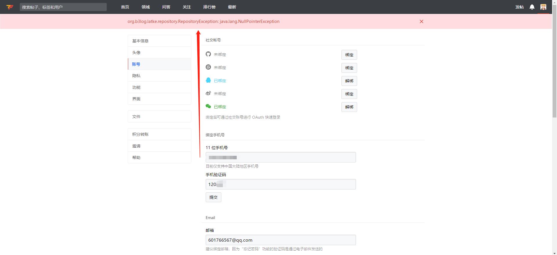Unbind the WeChat account
This screenshot has width=557, height=255.
[349, 107]
